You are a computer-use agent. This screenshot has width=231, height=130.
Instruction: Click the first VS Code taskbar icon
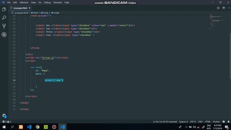[x=29, y=127]
